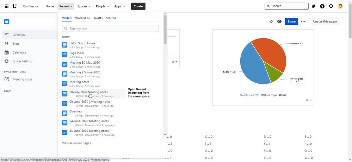
Task: Expand the People dropdown menu
Action: coord(103,6)
